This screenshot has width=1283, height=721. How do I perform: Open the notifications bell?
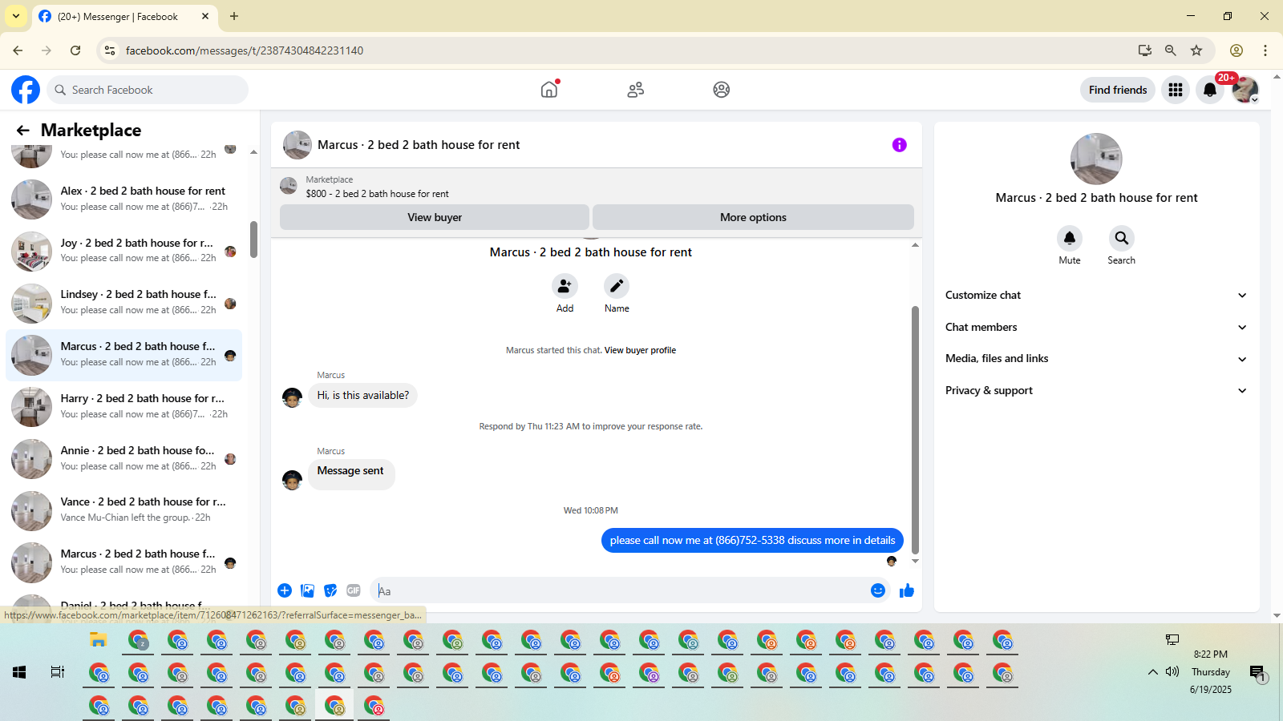[x=1210, y=90]
